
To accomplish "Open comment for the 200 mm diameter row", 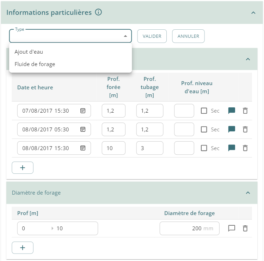I will pos(232,229).
